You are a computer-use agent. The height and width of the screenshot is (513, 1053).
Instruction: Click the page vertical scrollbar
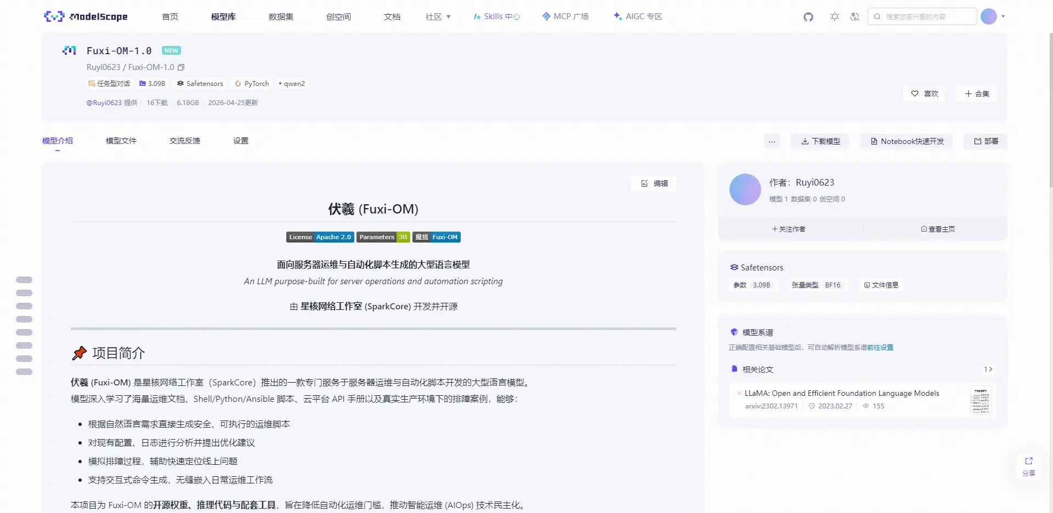tap(1050, 109)
